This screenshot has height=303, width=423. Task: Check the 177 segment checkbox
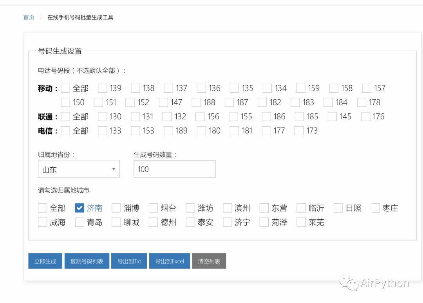click(x=266, y=131)
